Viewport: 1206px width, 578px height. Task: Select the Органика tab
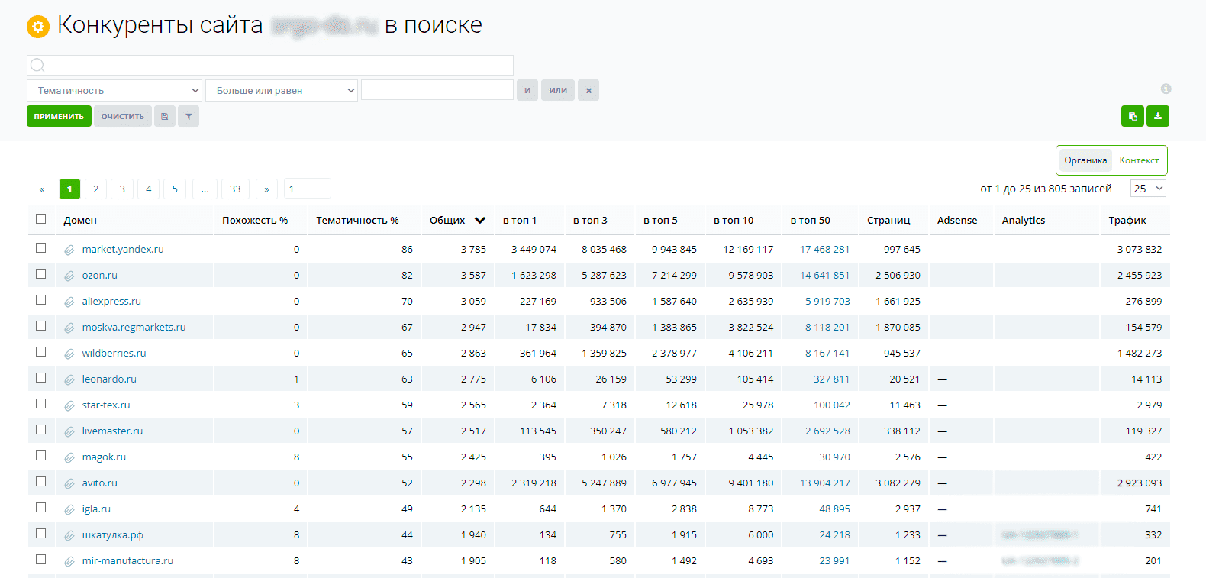point(1085,160)
